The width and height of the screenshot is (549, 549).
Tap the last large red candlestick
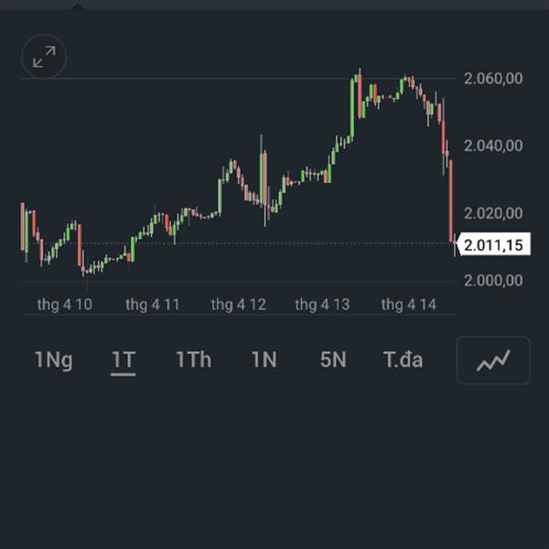[450, 201]
